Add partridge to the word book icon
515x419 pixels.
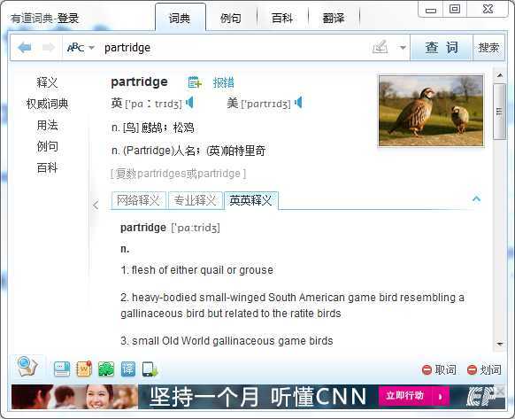(x=195, y=82)
